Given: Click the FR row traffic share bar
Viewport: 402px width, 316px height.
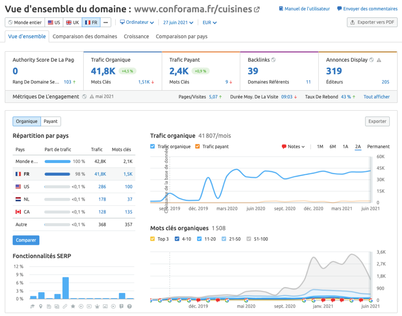Looking at the screenshot, I should pyautogui.click(x=57, y=174).
